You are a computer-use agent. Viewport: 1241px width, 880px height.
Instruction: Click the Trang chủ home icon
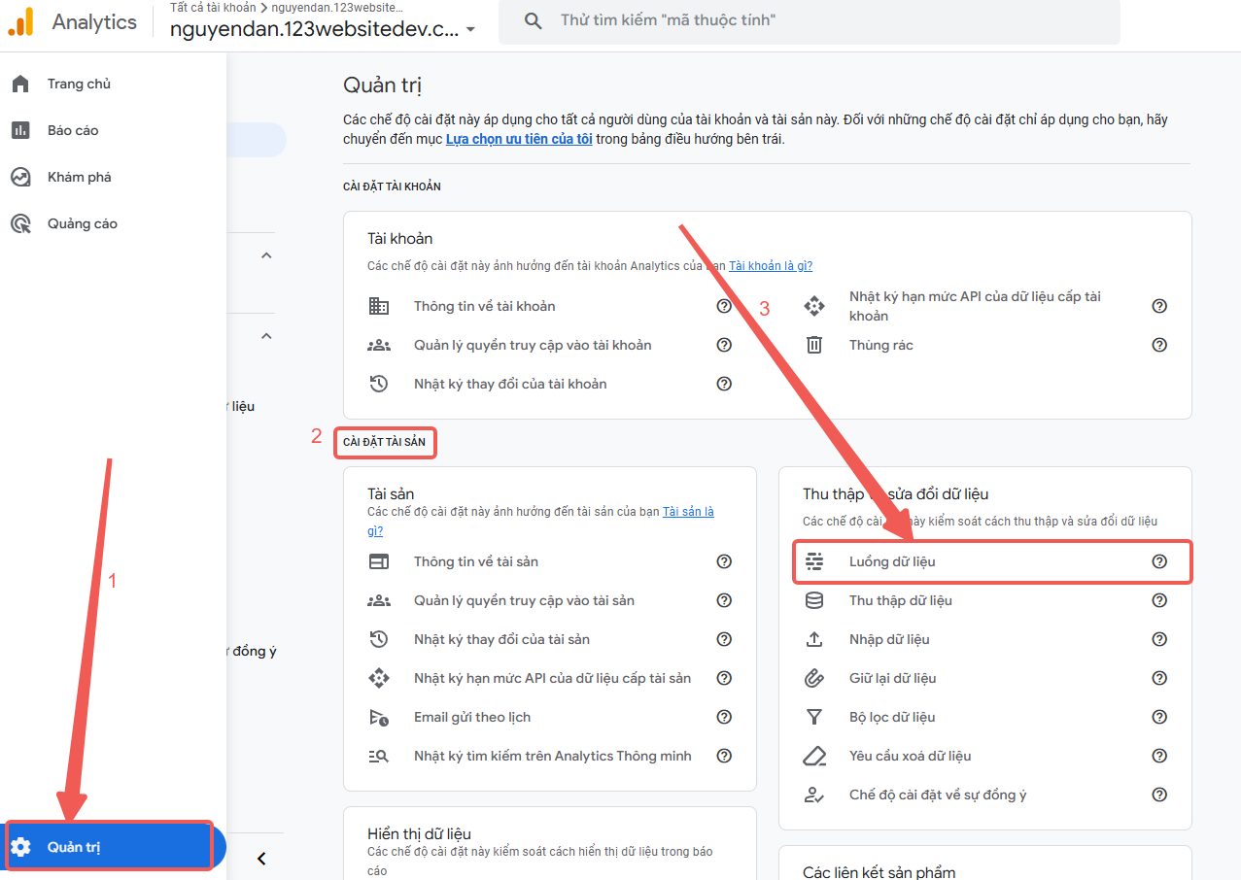tap(20, 85)
